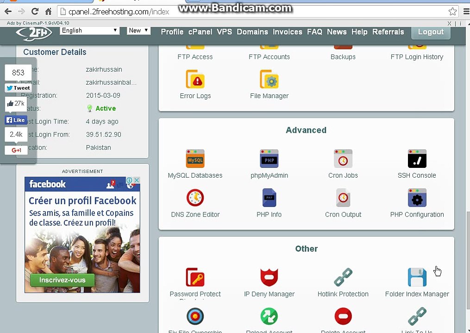The image size is (470, 333).
Task: Click the Google +1 button
Action: pos(16,150)
